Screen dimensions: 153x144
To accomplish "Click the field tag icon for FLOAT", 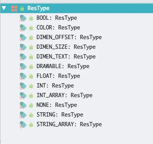I will click(23, 76).
